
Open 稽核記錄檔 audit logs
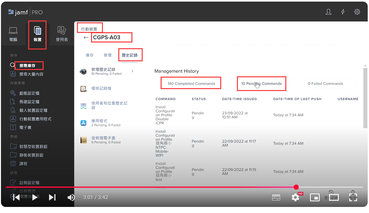(101, 88)
